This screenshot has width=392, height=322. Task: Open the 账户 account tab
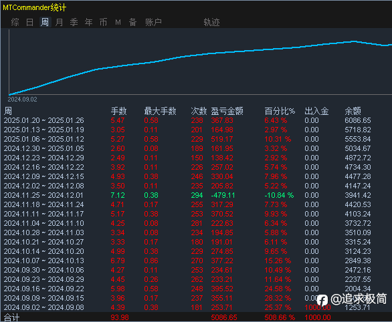[x=153, y=22]
